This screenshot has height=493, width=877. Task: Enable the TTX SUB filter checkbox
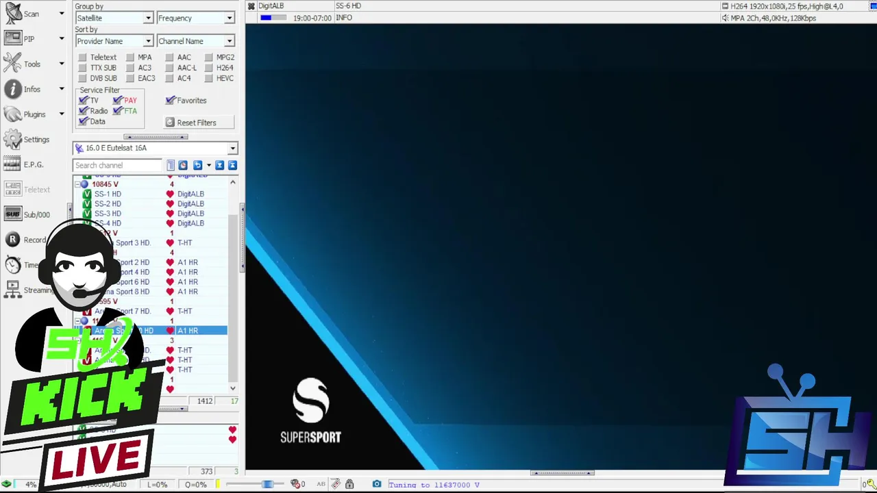coord(82,68)
